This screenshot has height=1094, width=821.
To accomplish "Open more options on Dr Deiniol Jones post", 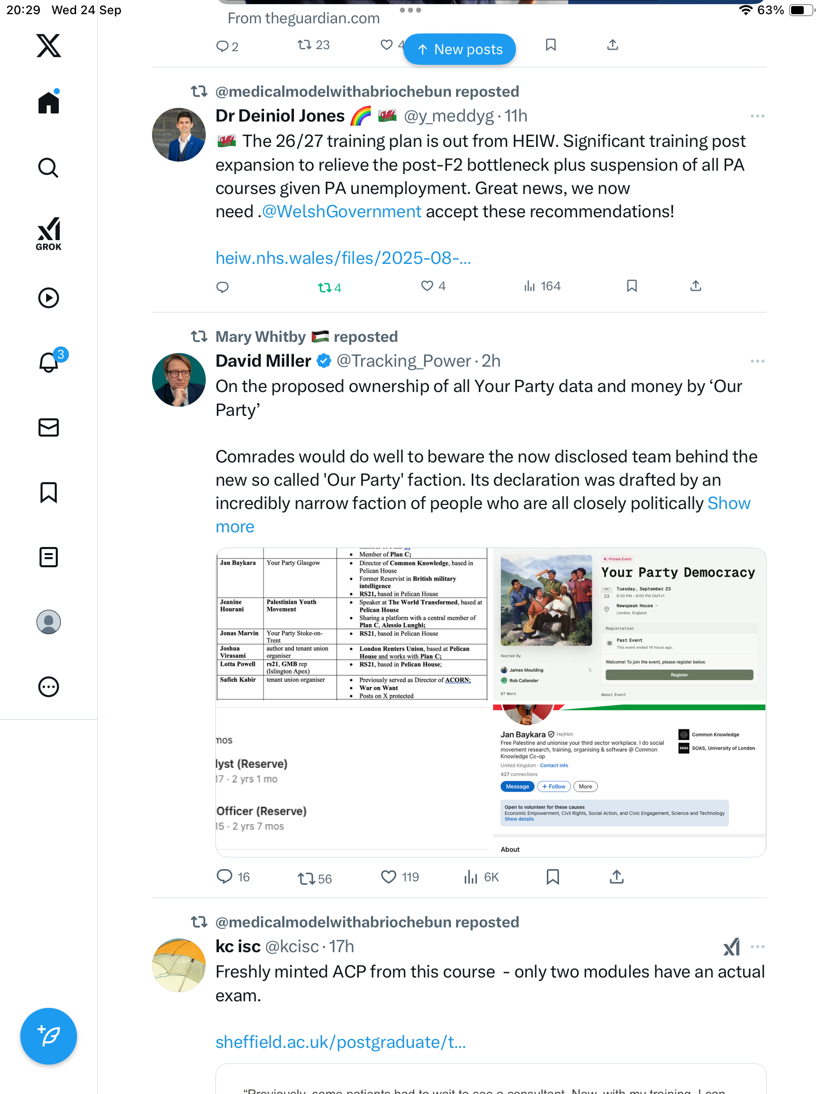I will (x=757, y=116).
